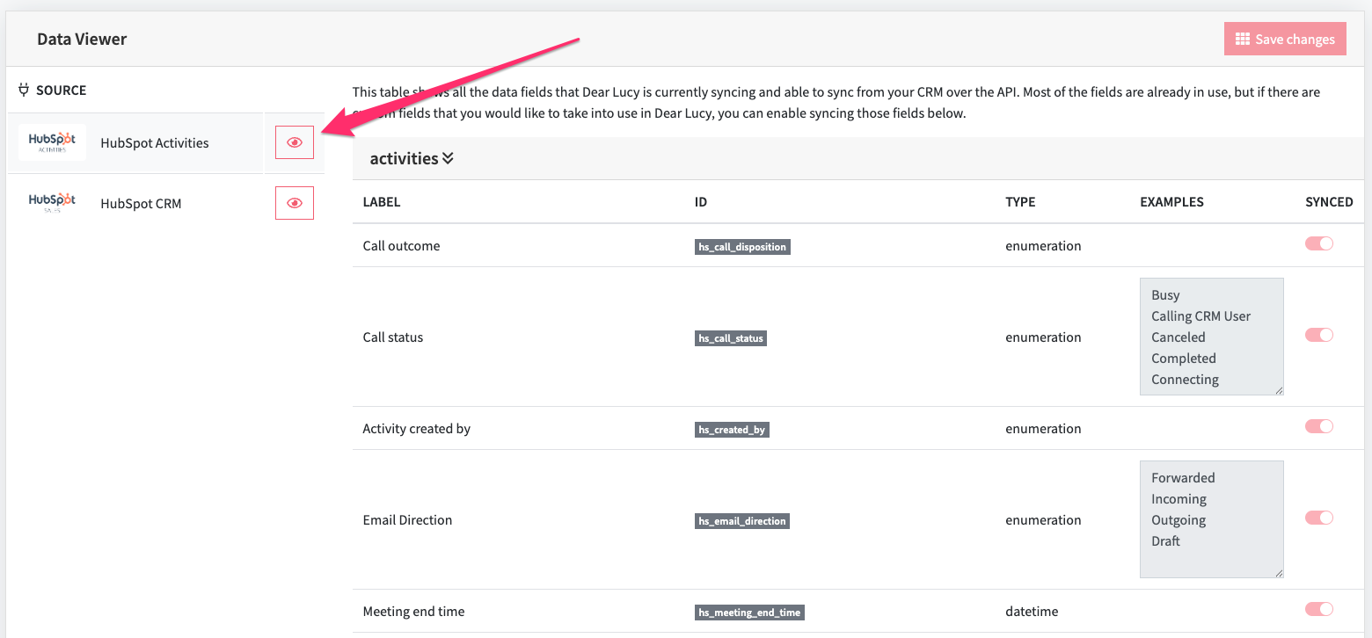The width and height of the screenshot is (1372, 638).
Task: Click the HubSpot CRM logo icon
Action: (x=52, y=203)
